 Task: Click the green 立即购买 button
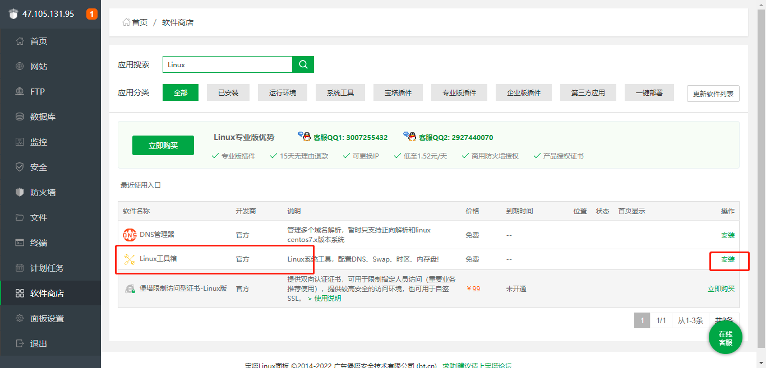tap(163, 145)
